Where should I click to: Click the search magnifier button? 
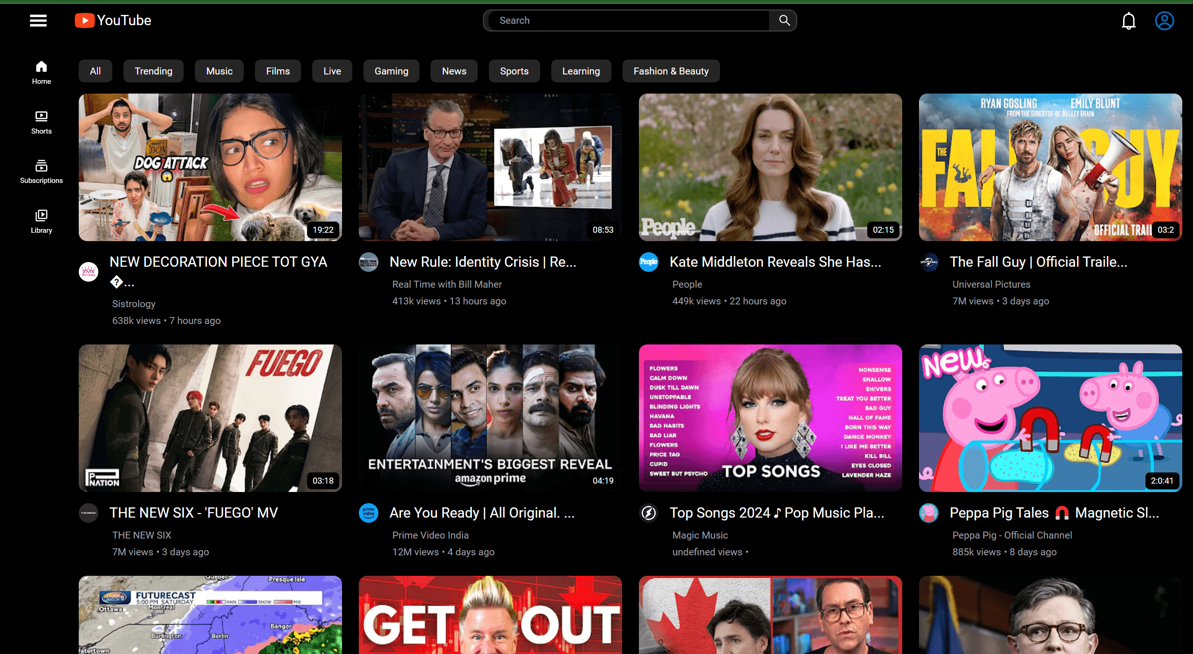[x=784, y=20]
